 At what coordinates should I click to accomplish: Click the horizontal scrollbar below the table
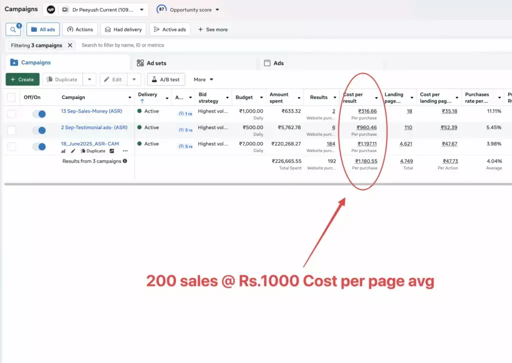pyautogui.click(x=250, y=184)
